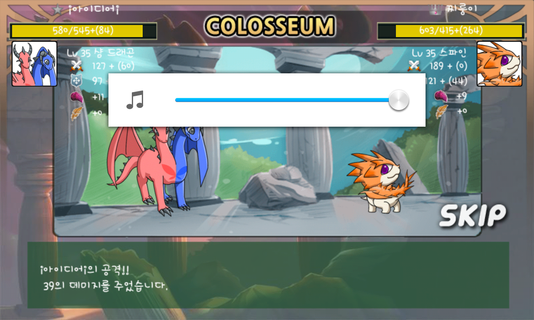Click the right orange feather stat icon

(x=441, y=111)
